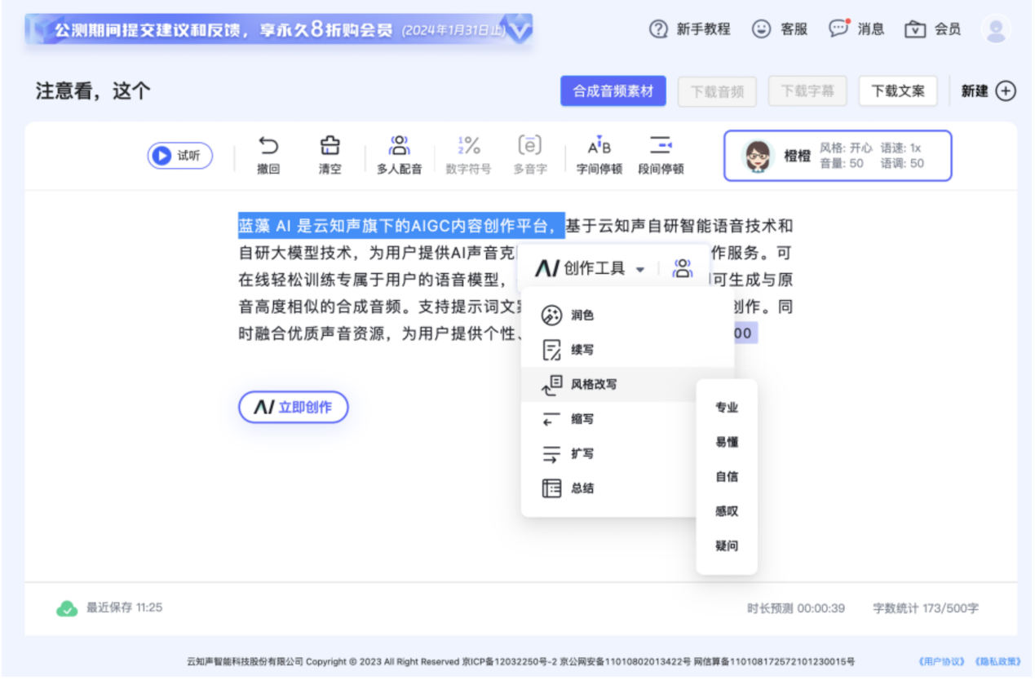Click the green cloud saved icon
Image resolution: width=1035 pixels, height=680 pixels.
(67, 608)
